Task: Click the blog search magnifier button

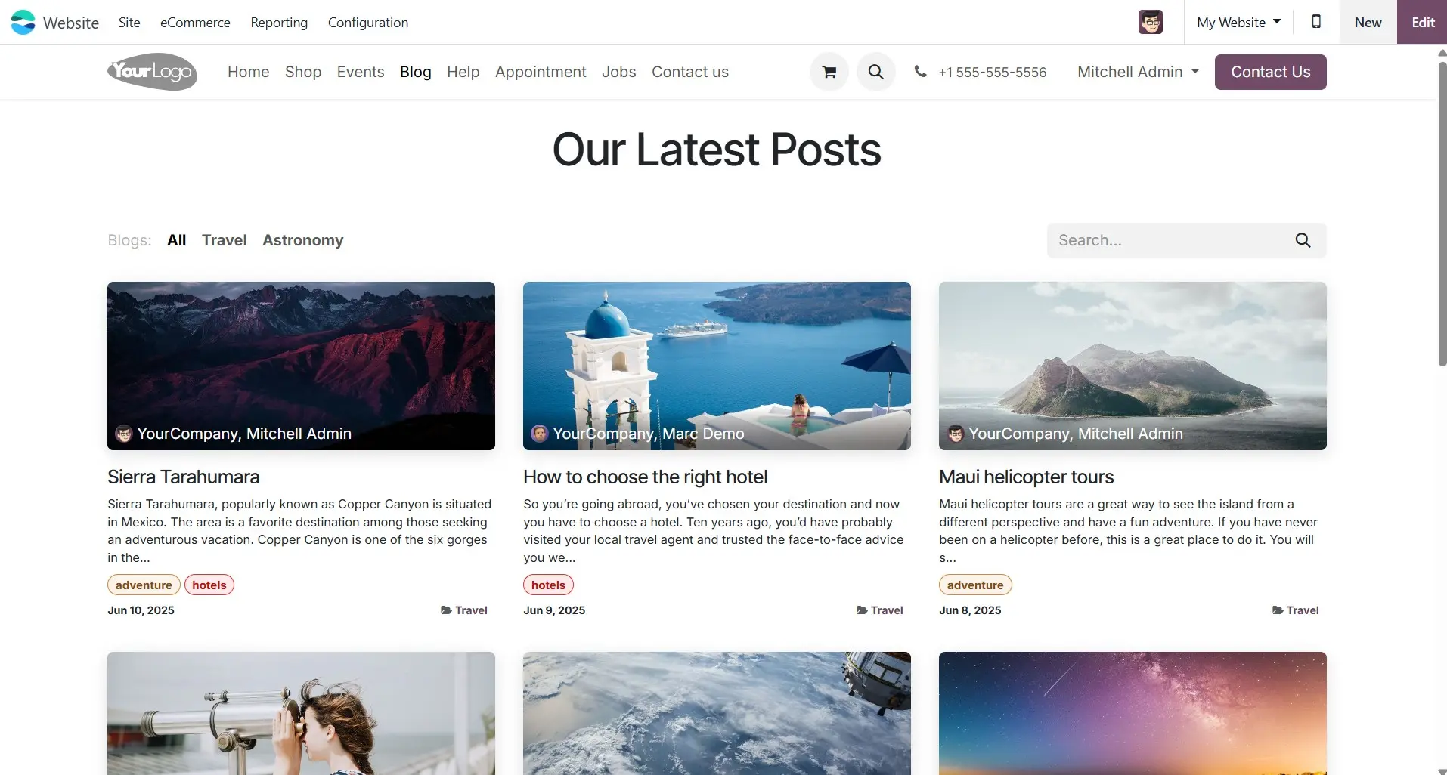Action: (1303, 240)
